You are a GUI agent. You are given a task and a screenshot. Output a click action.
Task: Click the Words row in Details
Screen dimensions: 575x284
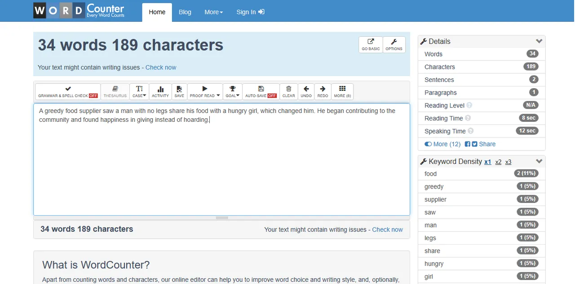click(482, 54)
